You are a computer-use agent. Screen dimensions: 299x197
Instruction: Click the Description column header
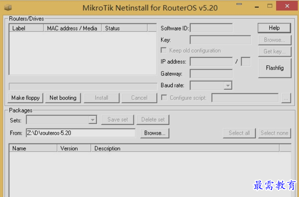coord(185,149)
